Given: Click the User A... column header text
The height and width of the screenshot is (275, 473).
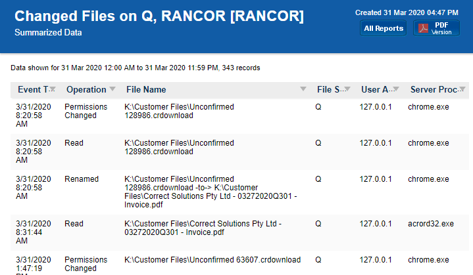Looking at the screenshot, I should click(375, 89).
